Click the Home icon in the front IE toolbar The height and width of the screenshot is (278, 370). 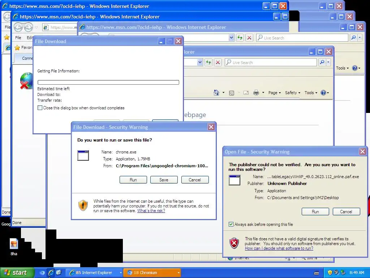tap(216, 93)
